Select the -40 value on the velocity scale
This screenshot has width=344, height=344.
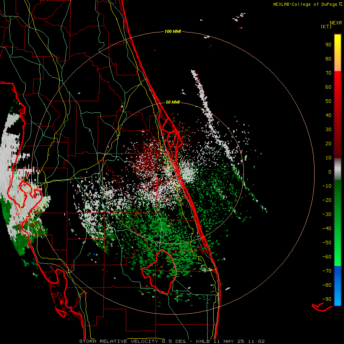(327, 229)
